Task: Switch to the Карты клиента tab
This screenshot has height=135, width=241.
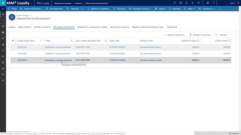Action: coord(24,27)
